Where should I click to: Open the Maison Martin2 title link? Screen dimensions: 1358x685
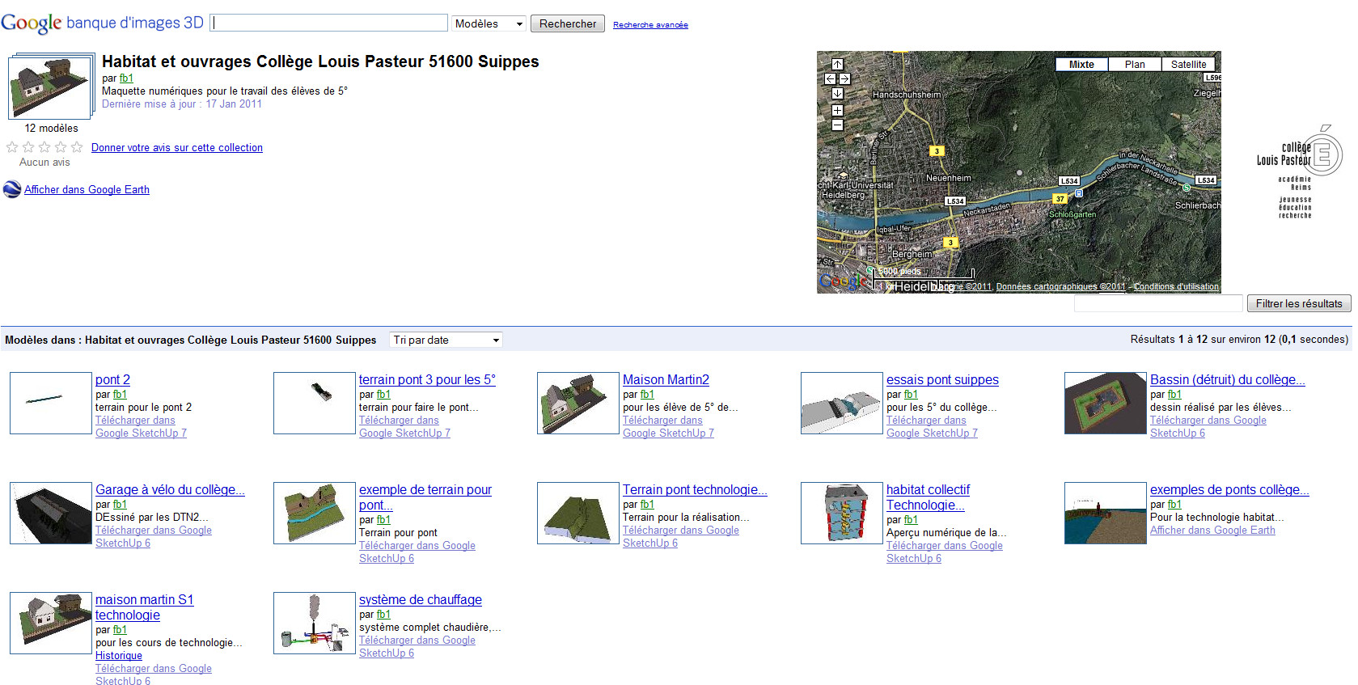tap(666, 379)
